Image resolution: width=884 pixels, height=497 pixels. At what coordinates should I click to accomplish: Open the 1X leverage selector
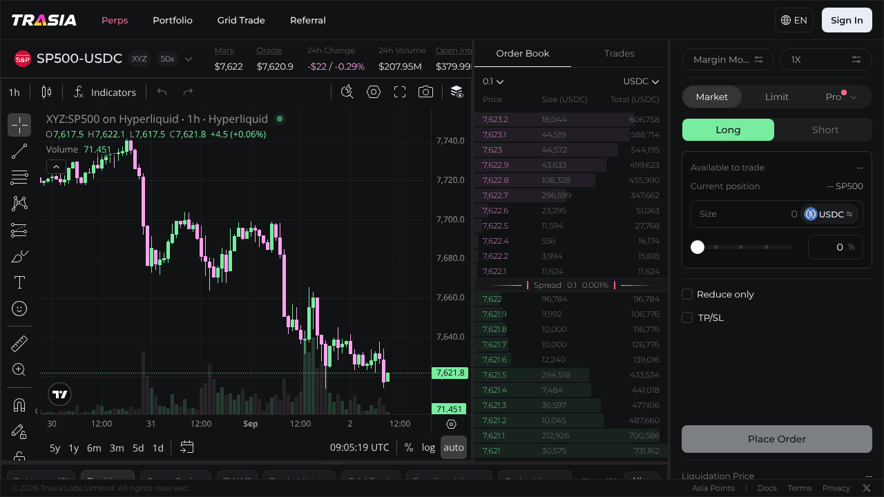coord(826,59)
